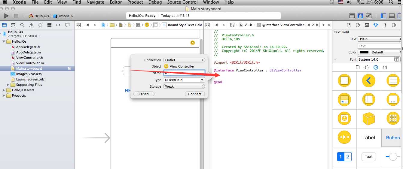
Task: Open the File Template library
Action: [x=358, y=67]
